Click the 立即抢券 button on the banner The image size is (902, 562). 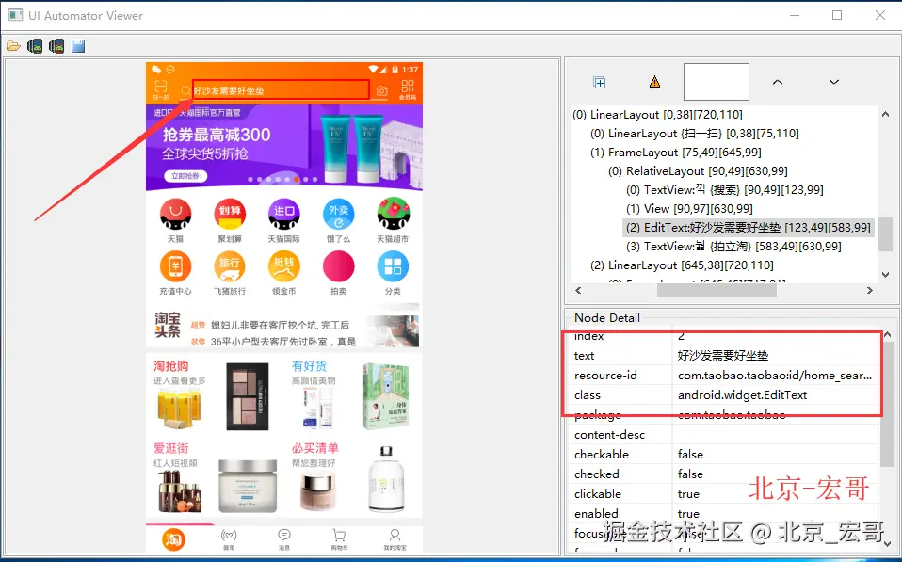(x=185, y=176)
